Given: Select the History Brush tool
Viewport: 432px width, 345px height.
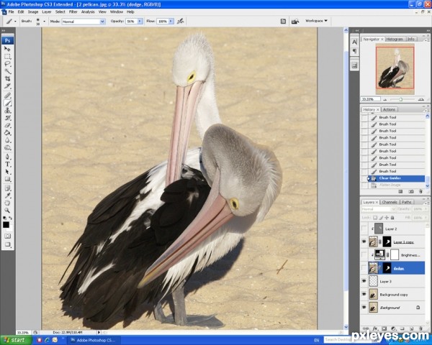Looking at the screenshot, I should (7, 118).
